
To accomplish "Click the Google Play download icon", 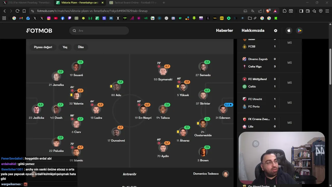I will tap(300, 31).
